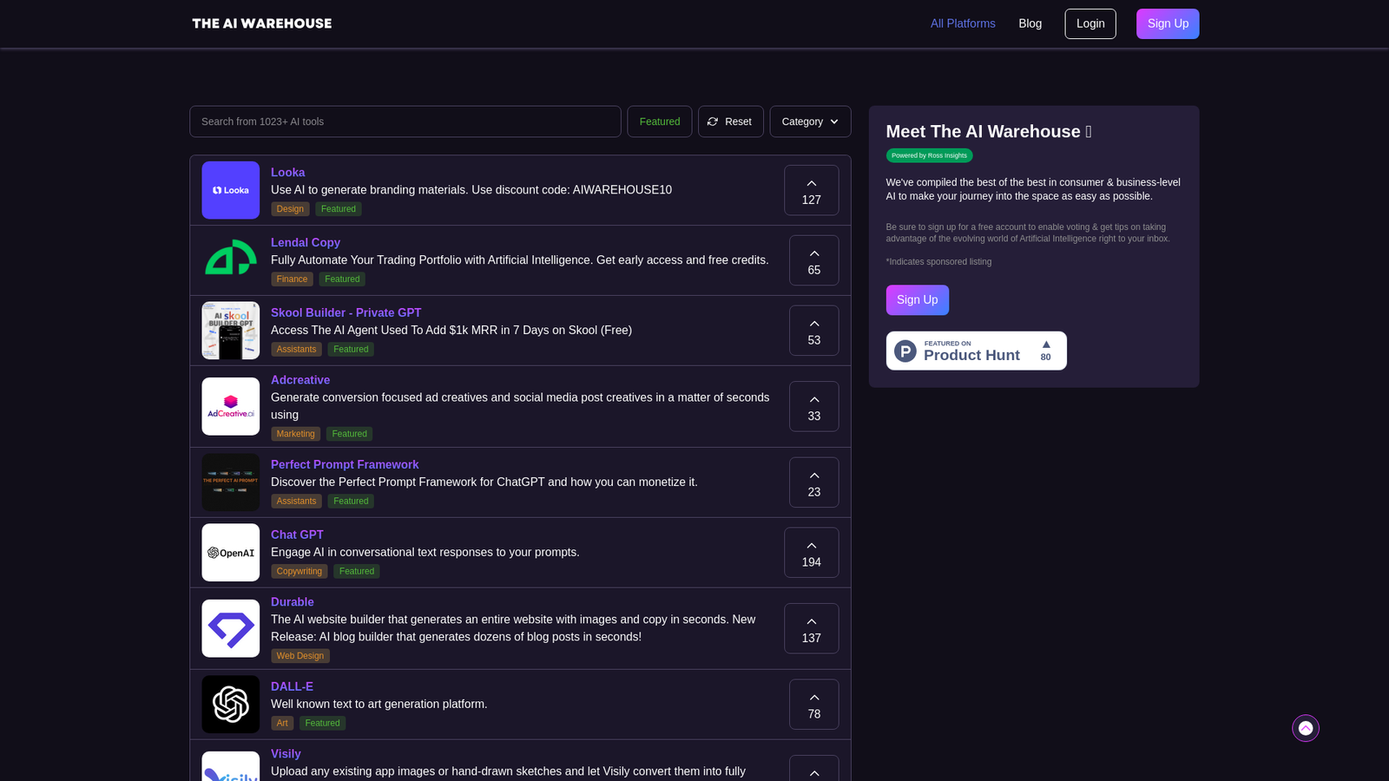Click the Visily logo

[x=230, y=766]
